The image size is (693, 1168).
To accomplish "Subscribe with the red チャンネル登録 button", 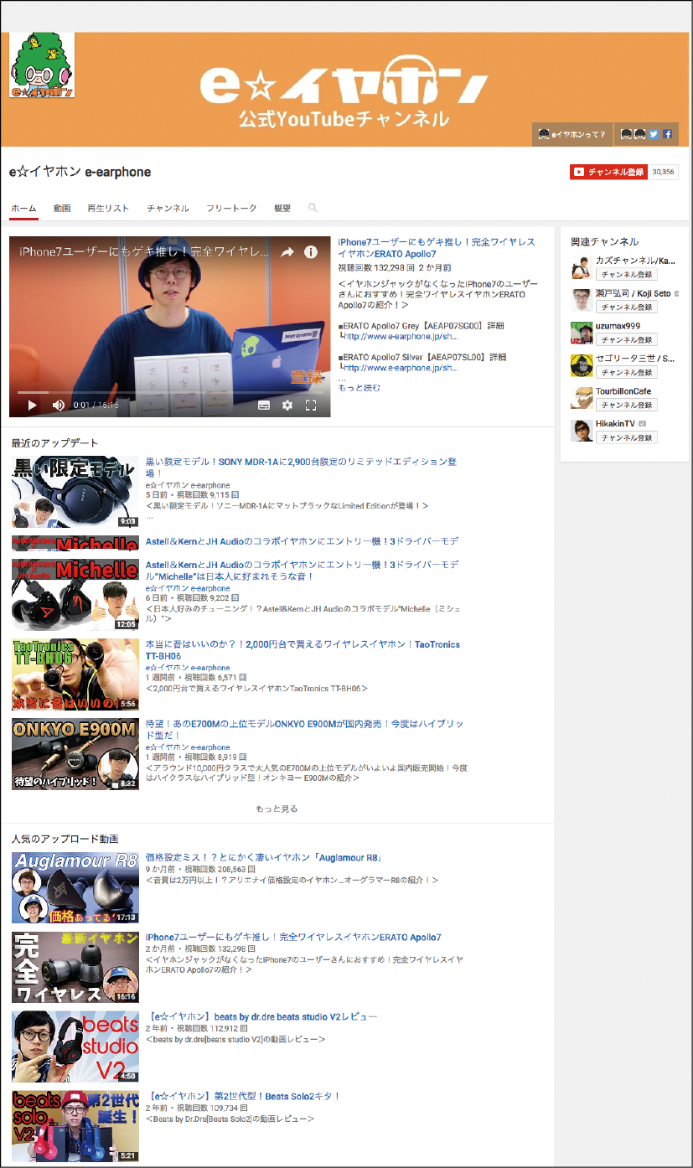I will 608,172.
